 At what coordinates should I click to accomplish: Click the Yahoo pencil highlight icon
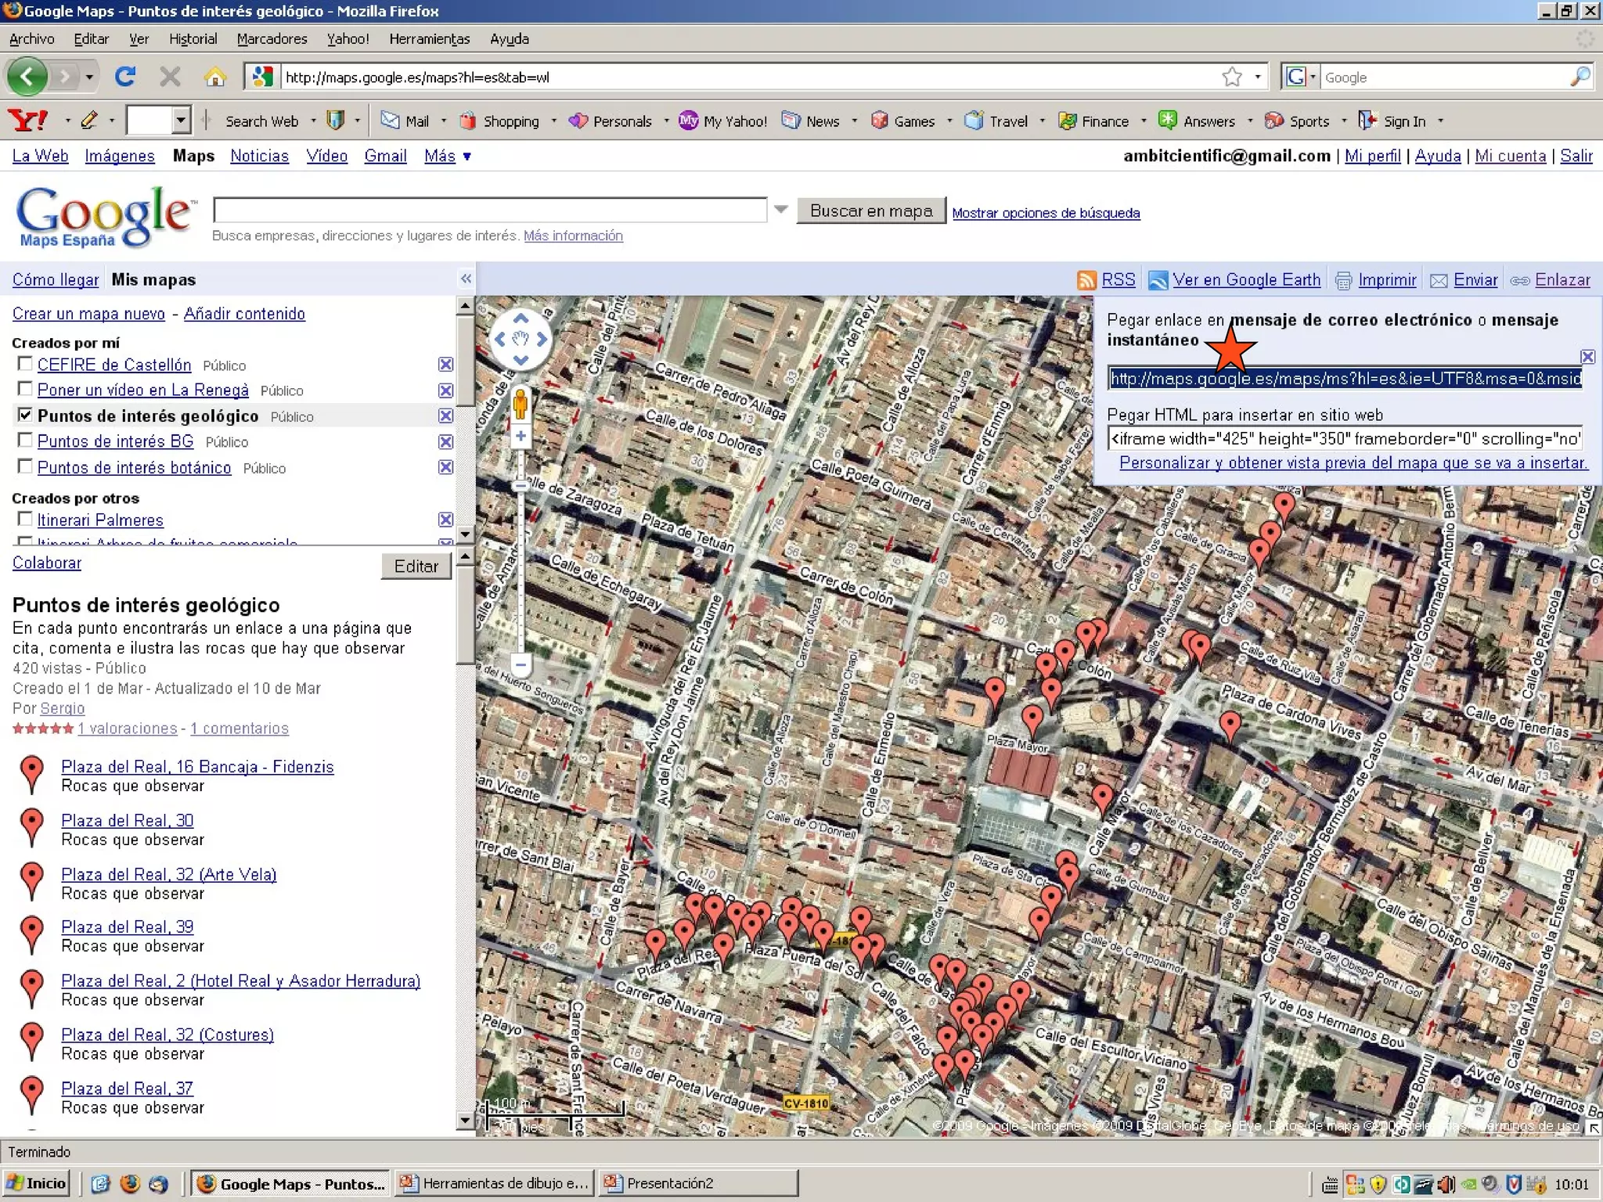tap(88, 121)
